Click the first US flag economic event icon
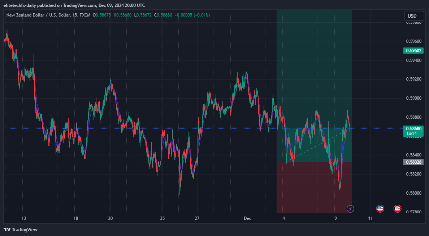The width and height of the screenshot is (429, 236). tap(380, 209)
